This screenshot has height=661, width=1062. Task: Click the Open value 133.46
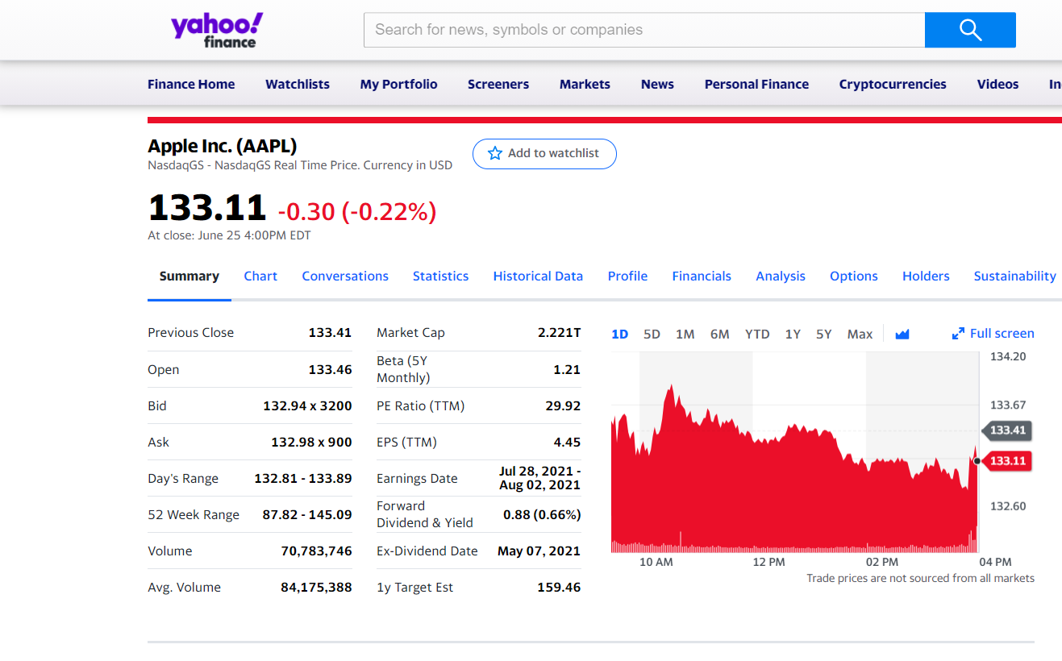pyautogui.click(x=330, y=369)
